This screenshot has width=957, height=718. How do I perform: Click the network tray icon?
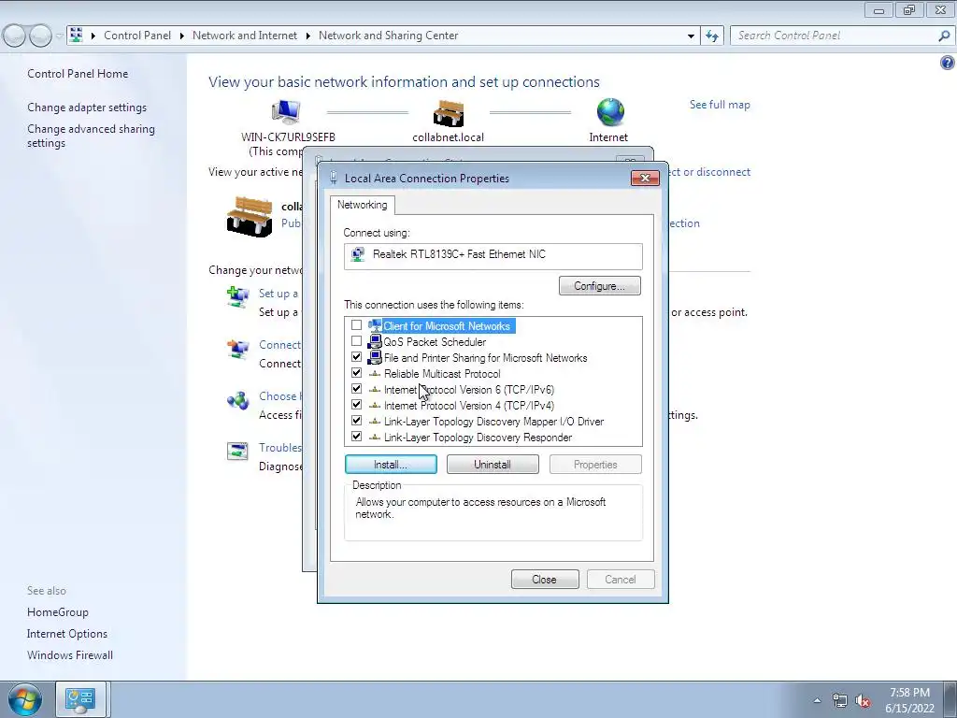(x=840, y=701)
